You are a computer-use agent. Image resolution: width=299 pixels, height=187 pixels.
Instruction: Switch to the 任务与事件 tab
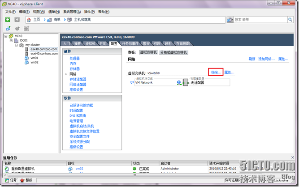130,43
